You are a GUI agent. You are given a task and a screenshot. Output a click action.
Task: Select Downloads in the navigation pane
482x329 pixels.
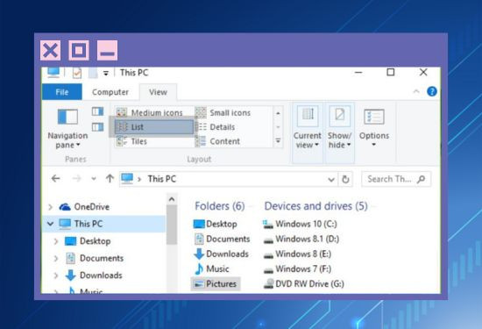click(94, 275)
